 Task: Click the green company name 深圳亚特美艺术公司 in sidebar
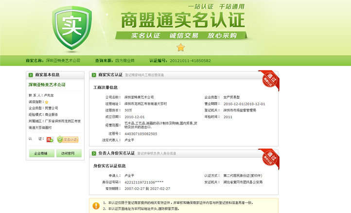point(47,85)
